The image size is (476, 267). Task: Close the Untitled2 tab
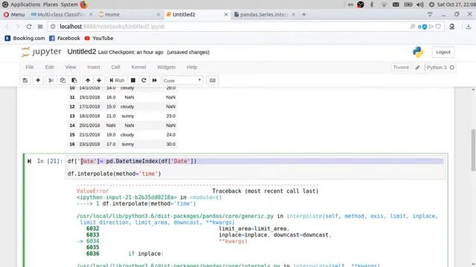coord(226,15)
